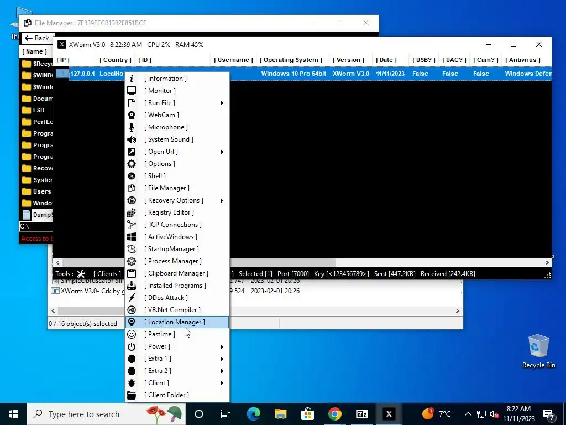The image size is (566, 425).
Task: Select the PerfLo folder in File Manager
Action: 36,122
